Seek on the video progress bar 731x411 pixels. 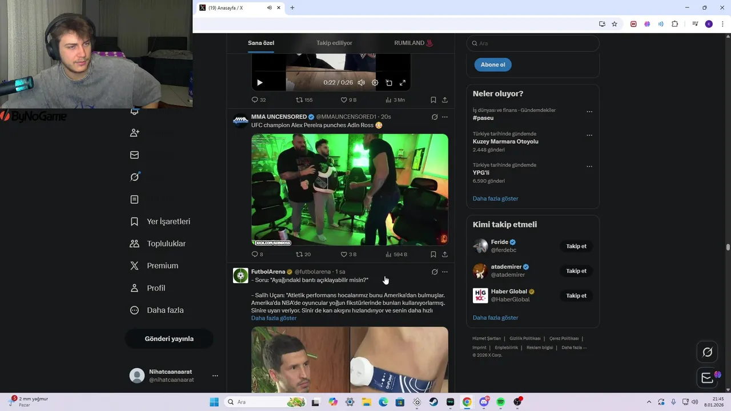pos(331,72)
